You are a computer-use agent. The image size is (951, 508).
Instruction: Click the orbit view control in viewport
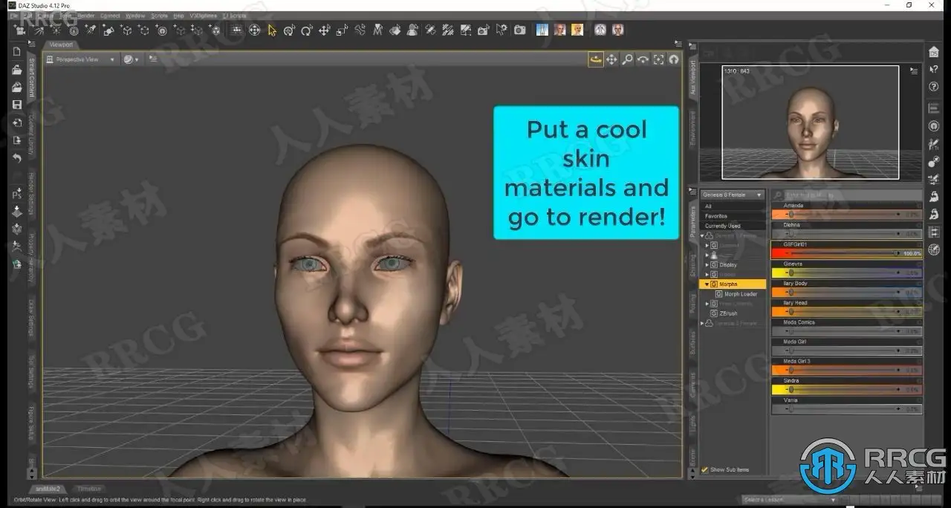pyautogui.click(x=596, y=59)
